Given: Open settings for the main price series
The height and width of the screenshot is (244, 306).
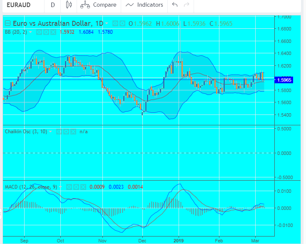Looking at the screenshot, I should coord(122,23).
